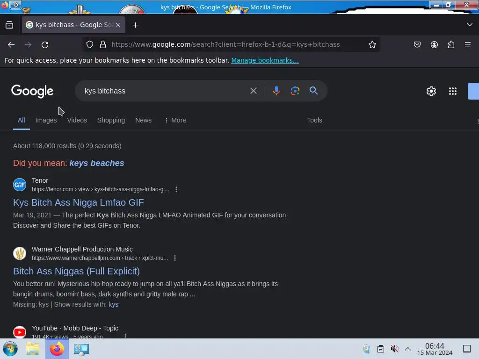Start voice search with microphone icon
The width and height of the screenshot is (479, 359).
(276, 91)
